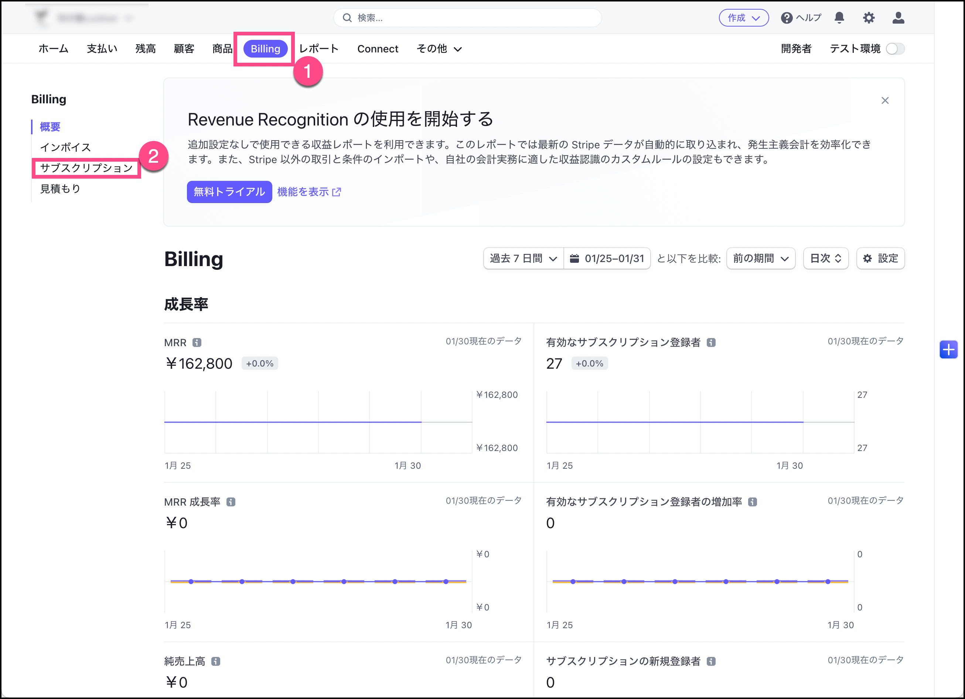Click the 無料トライアル button
965x699 pixels.
click(229, 192)
